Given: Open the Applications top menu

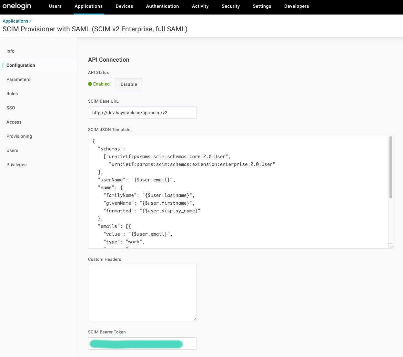Looking at the screenshot, I should [x=88, y=6].
